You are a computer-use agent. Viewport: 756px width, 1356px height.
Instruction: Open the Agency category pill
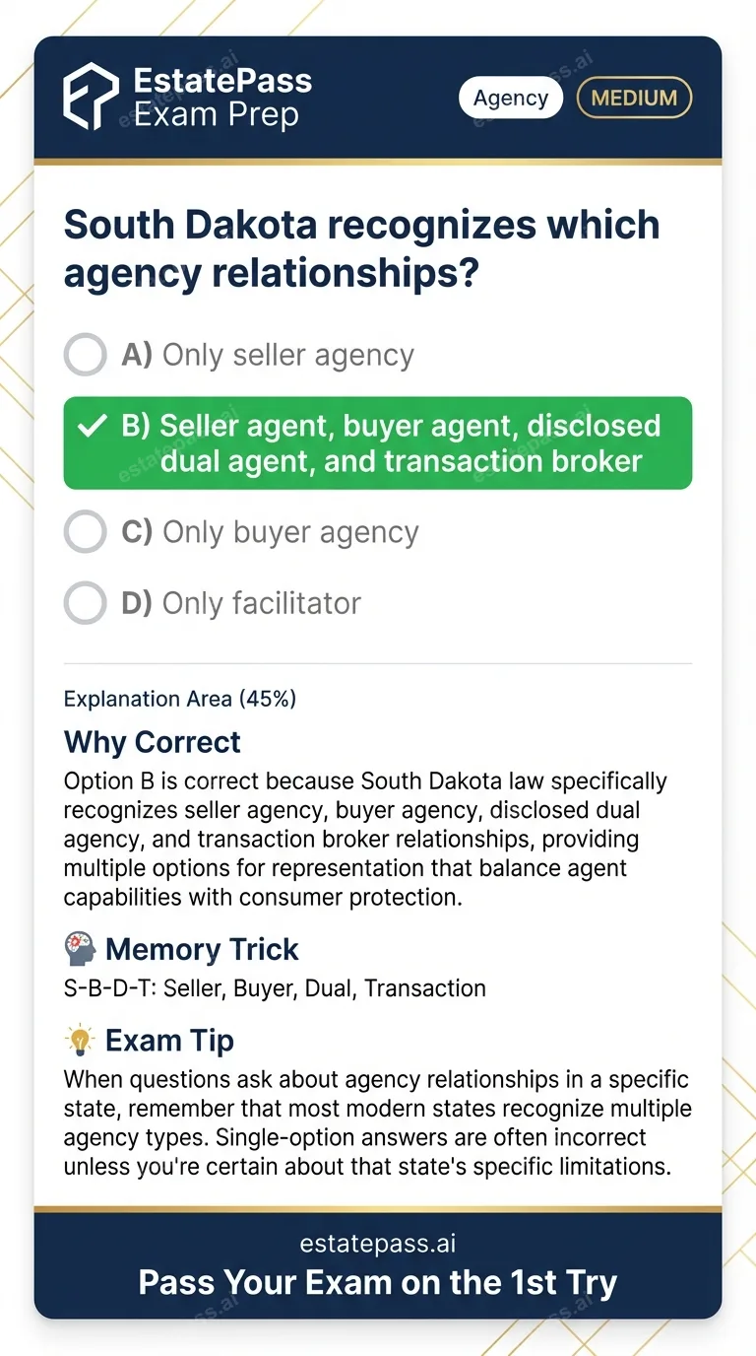[510, 98]
